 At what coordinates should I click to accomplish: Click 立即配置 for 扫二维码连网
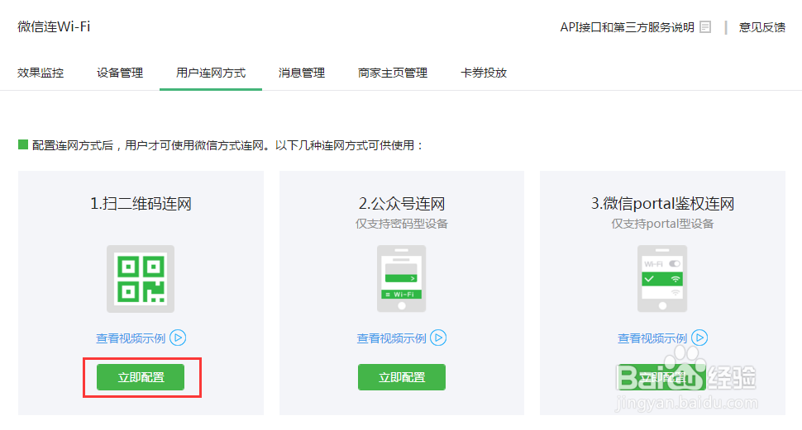pos(141,377)
